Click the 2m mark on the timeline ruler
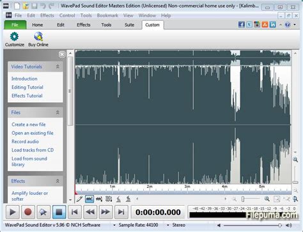The width and height of the screenshot is (303, 232). pos(150,187)
